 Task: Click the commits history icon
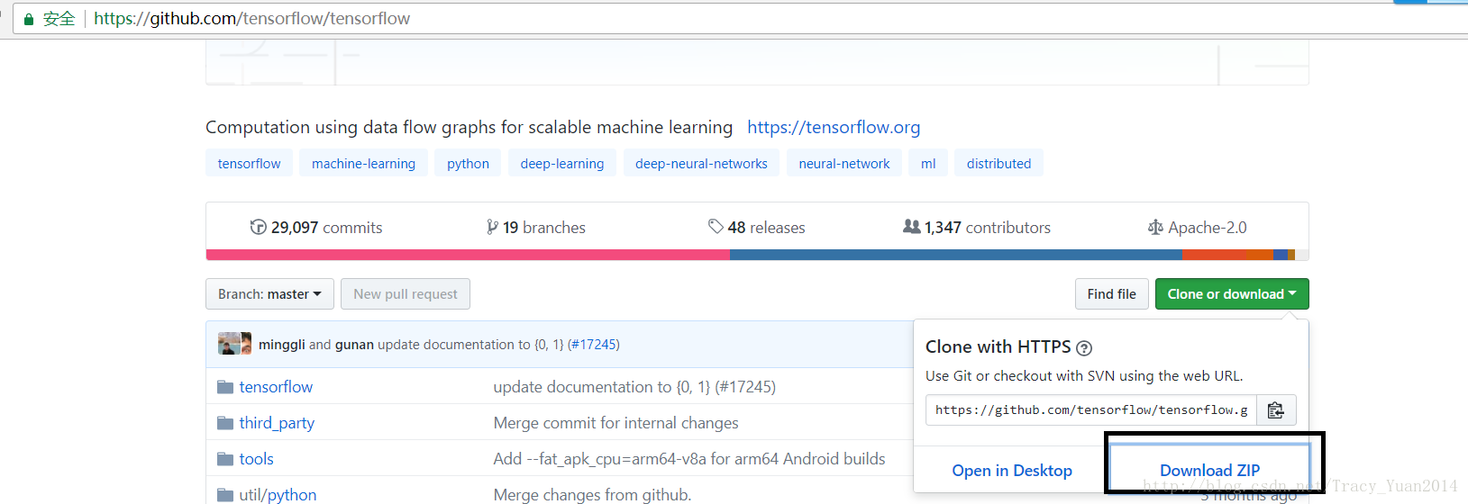(x=258, y=228)
